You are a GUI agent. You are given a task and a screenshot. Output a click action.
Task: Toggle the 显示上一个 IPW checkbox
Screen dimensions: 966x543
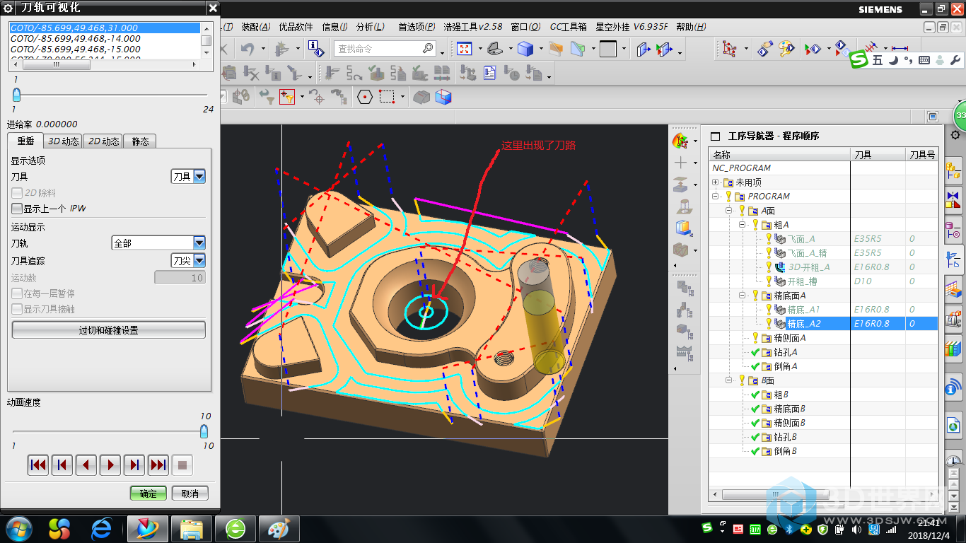tap(17, 209)
